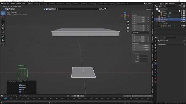Toggle the camera view icon
This screenshot has width=186, height=104.
tap(128, 28)
